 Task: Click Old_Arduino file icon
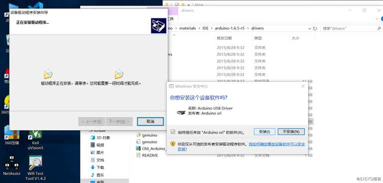[x=138, y=149]
